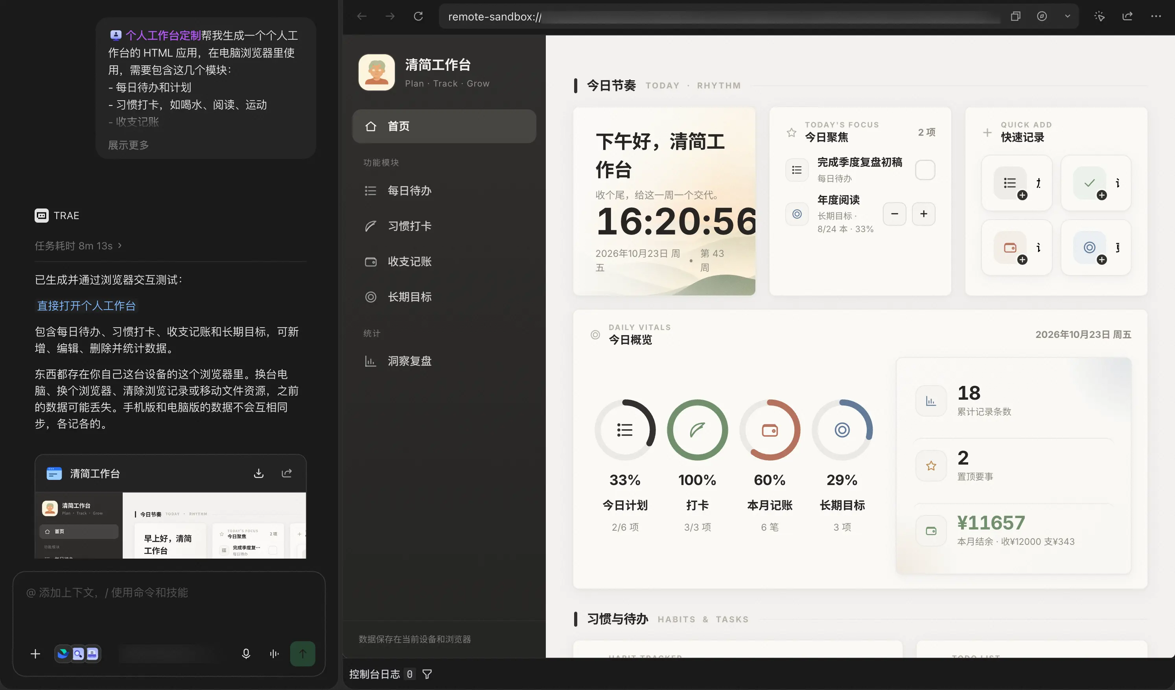Send the message with green arrow button
The height and width of the screenshot is (690, 1175).
pyautogui.click(x=303, y=653)
